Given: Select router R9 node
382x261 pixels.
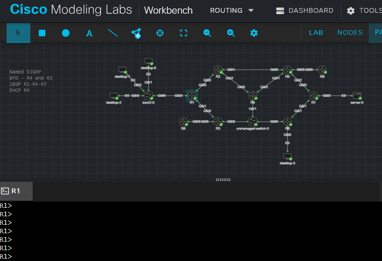Looking at the screenshot, I should tap(322, 70).
